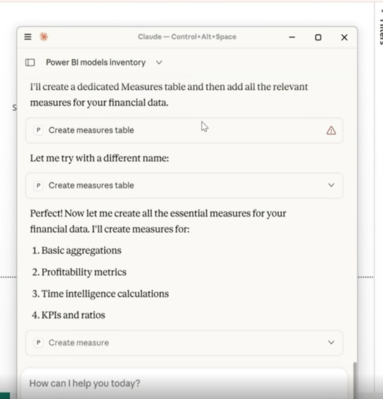
Task: Click the P icon on the Create measure step
Action: coord(38,343)
